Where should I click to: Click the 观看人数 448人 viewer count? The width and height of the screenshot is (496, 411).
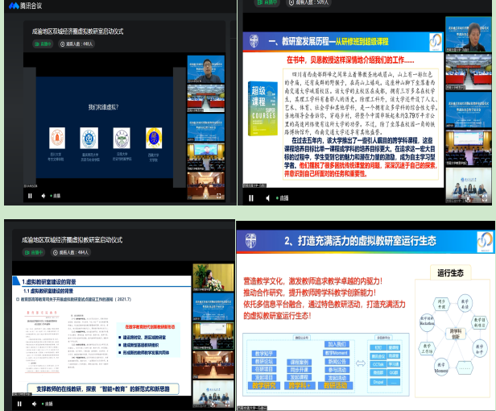[76, 44]
